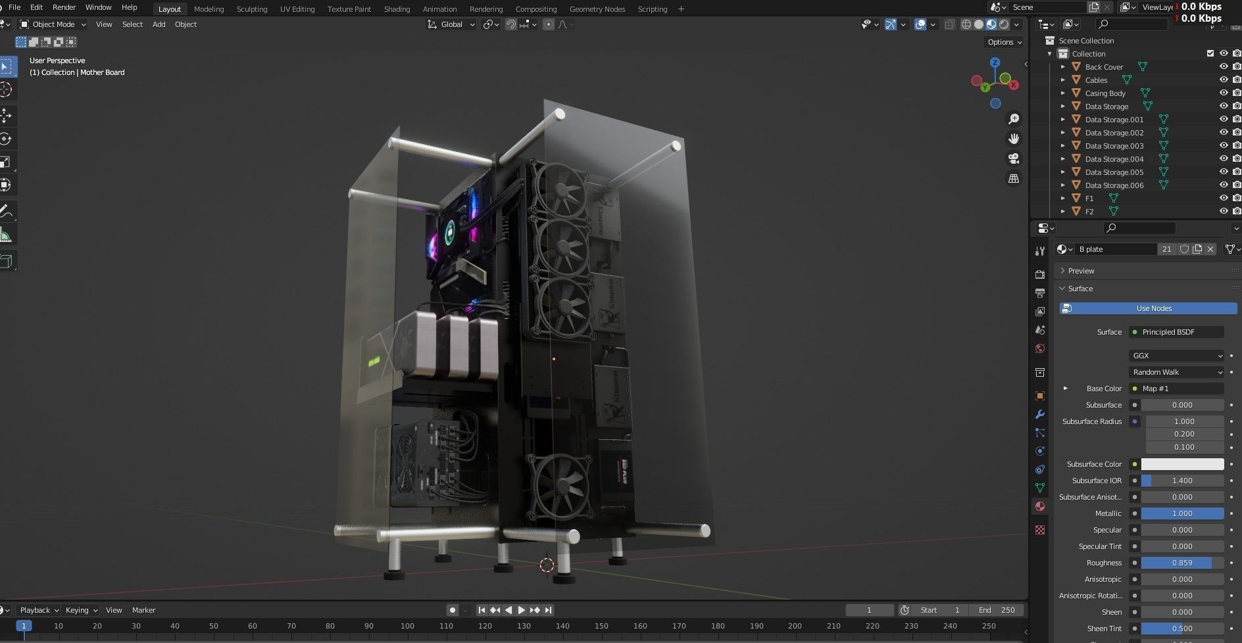Open Output properties tab
The image size is (1242, 643).
pos(1040,293)
